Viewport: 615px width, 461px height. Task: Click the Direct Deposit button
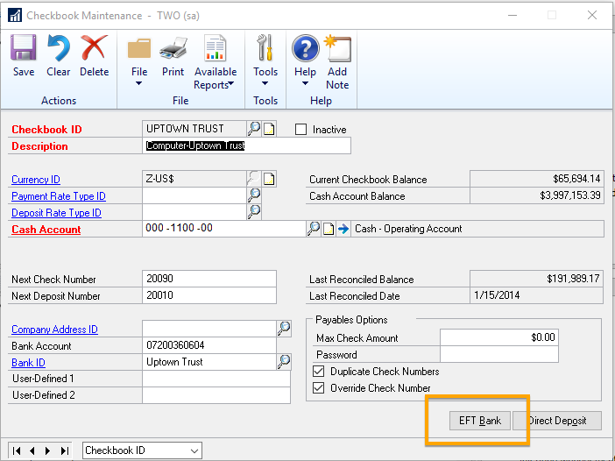coord(557,421)
